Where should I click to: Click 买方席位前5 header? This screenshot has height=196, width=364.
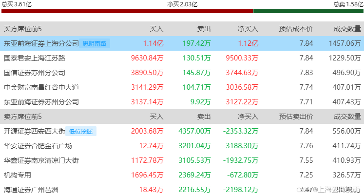(x=23, y=29)
